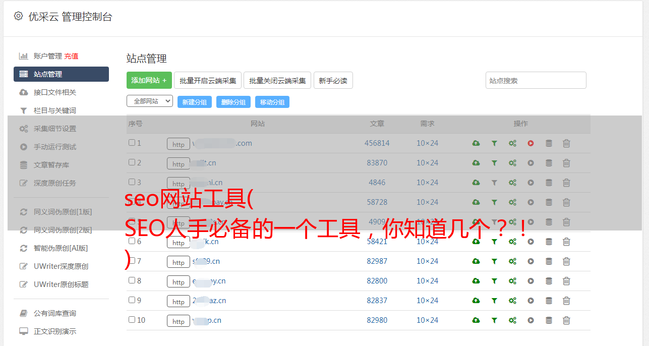Click the http protocol tag in row 10
The width and height of the screenshot is (649, 346).
click(x=179, y=321)
